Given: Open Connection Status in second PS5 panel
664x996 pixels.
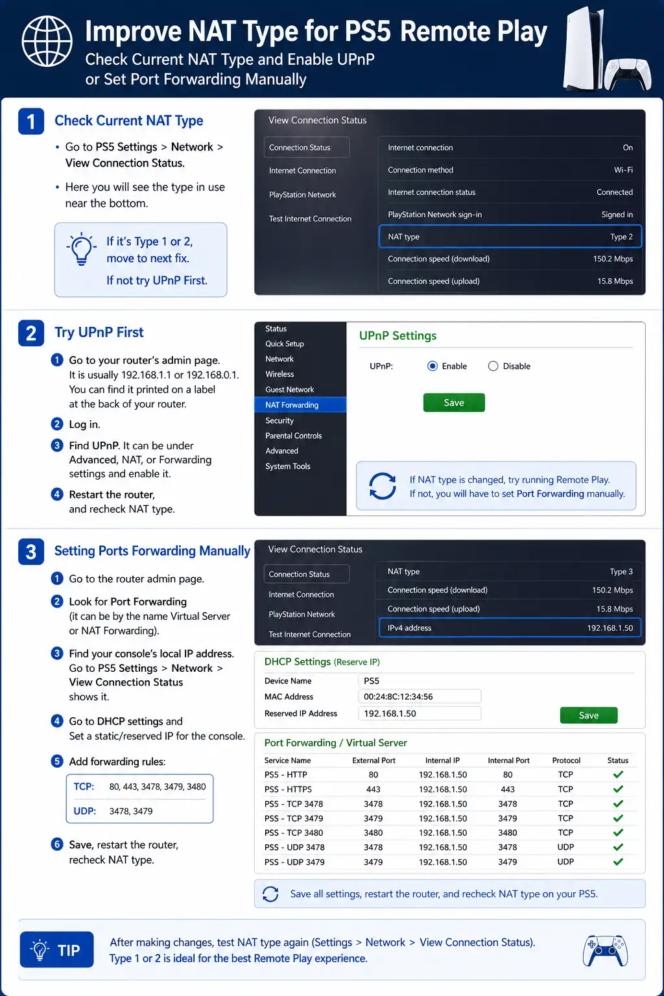Looking at the screenshot, I should coord(307,574).
